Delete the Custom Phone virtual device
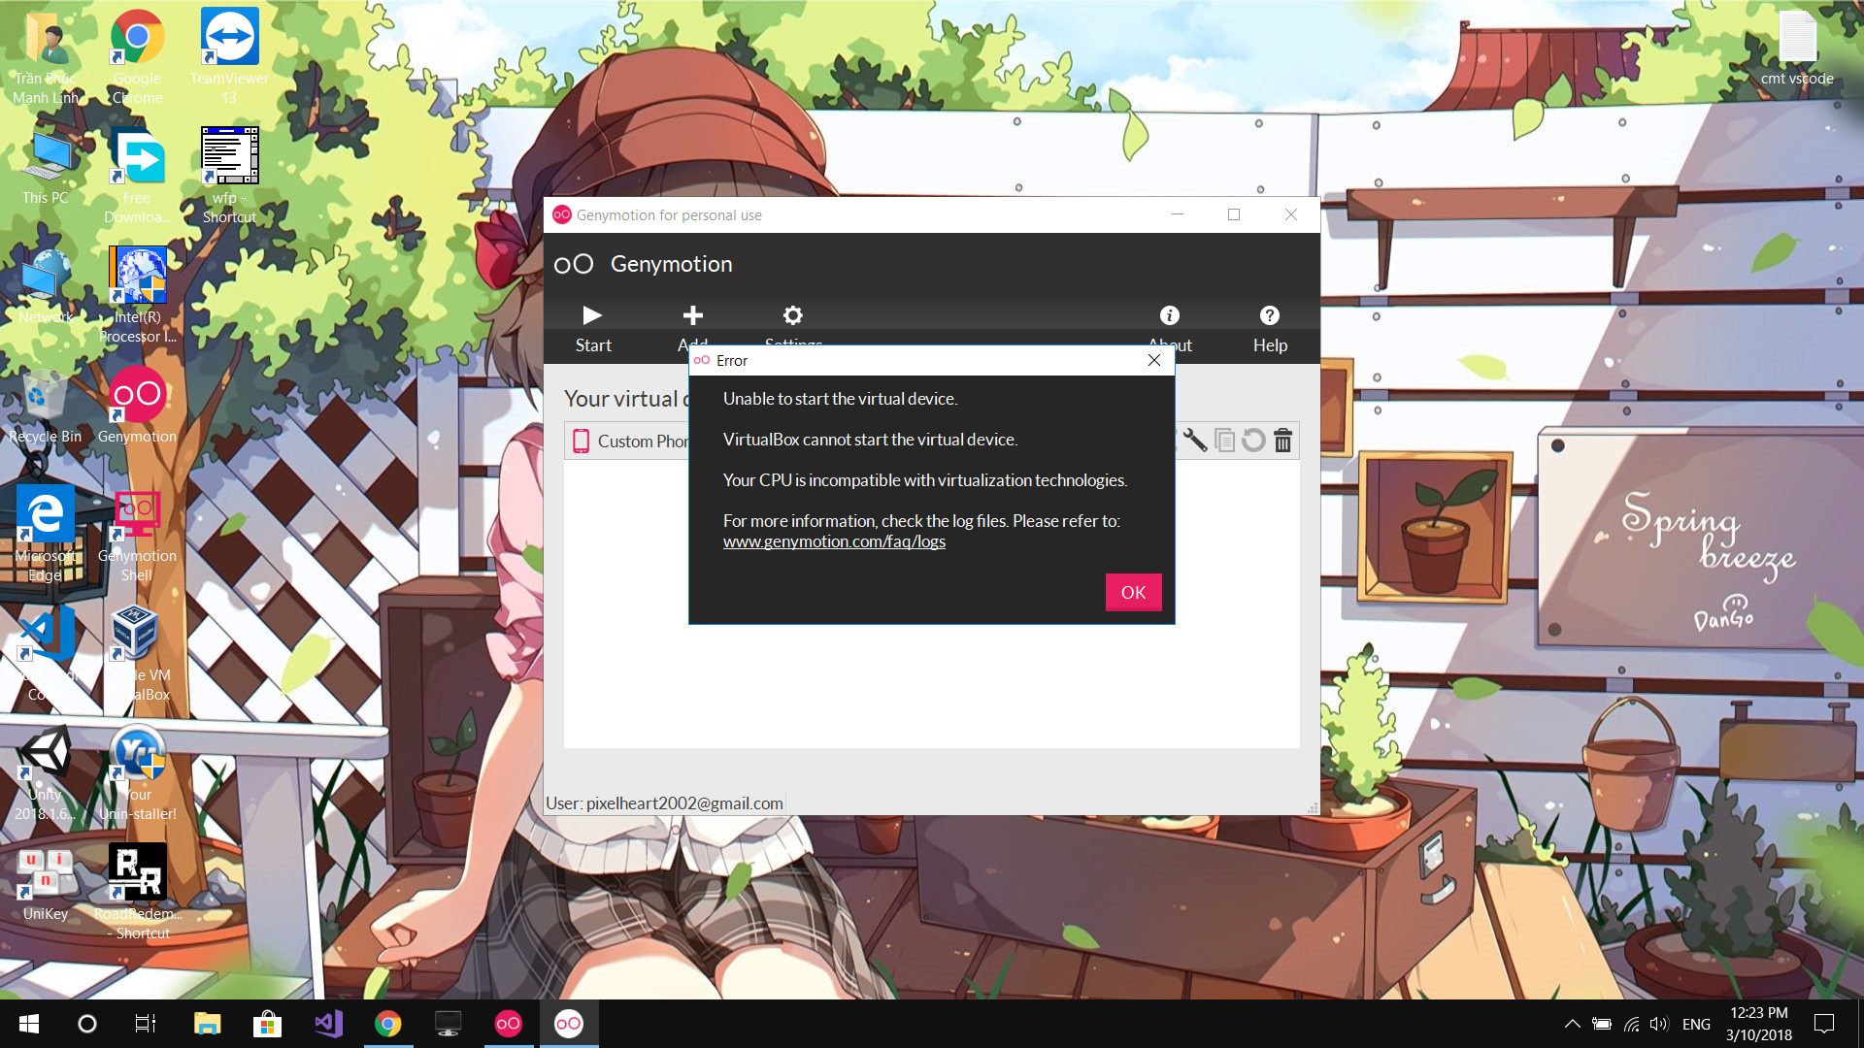Image resolution: width=1864 pixels, height=1048 pixels. tap(1282, 441)
